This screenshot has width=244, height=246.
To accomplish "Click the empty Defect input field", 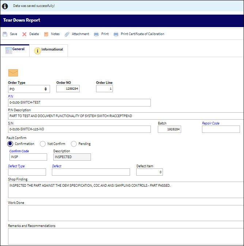I will (91, 172).
